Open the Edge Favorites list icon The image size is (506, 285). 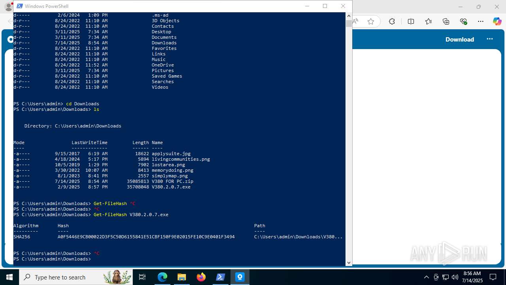429,21
